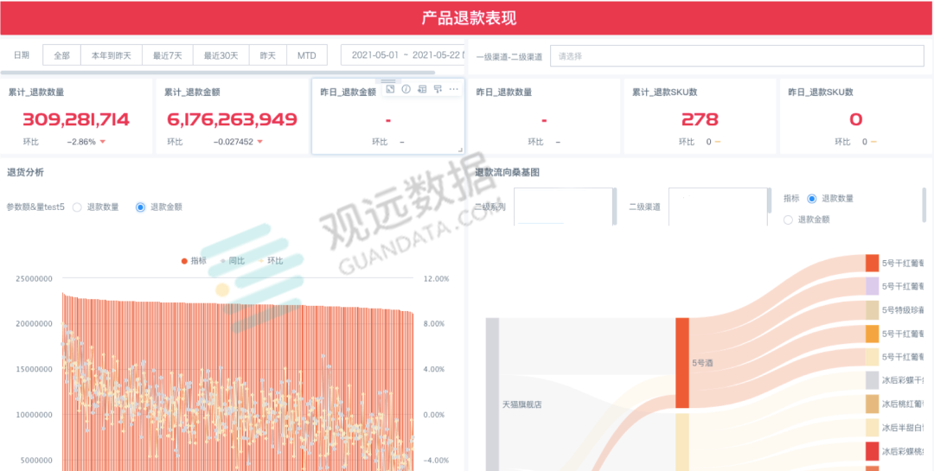934x471 pixels.
Task: Click the resize corner handle of 昨日_退款金额 card
Action: click(x=460, y=150)
